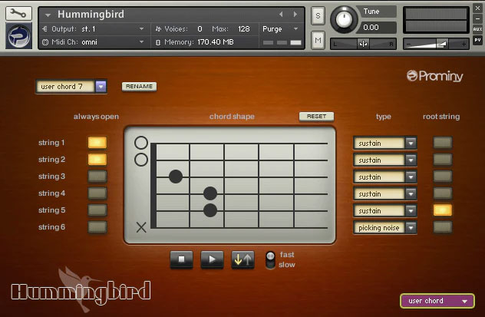
Task: Go to next instrument with right arrow
Action: 295,15
